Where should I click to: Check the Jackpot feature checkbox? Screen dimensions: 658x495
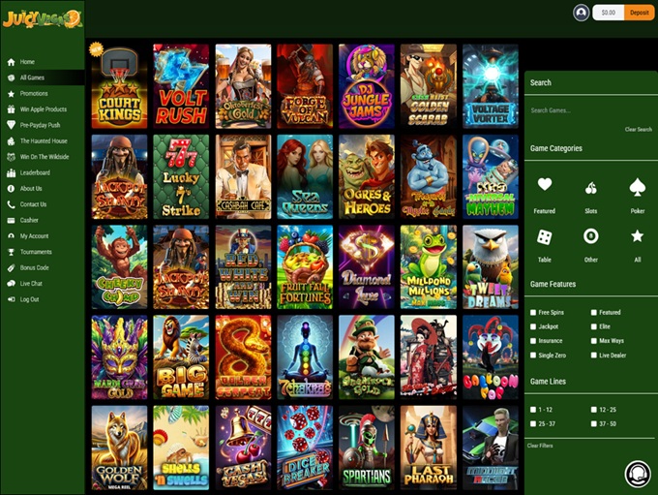tap(533, 326)
